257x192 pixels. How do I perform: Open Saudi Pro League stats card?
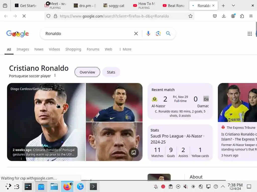click(x=180, y=143)
